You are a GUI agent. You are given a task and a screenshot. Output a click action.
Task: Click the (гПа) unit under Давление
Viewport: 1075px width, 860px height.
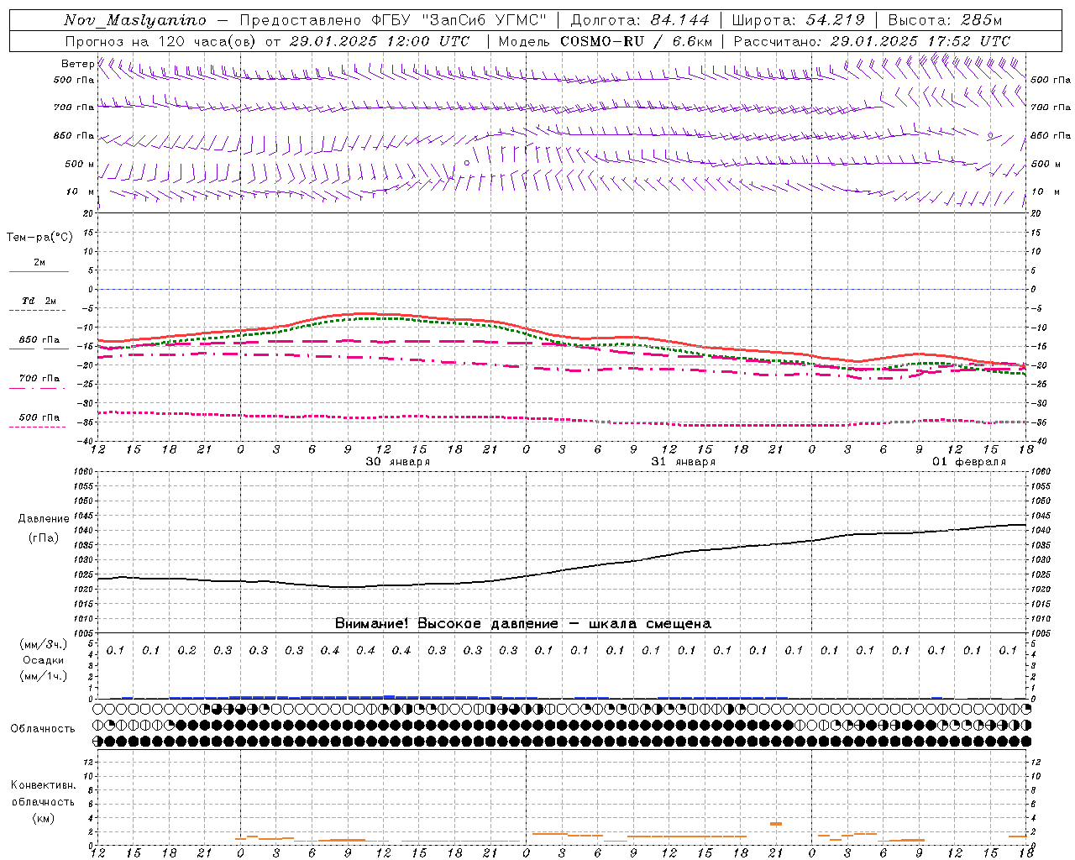click(44, 538)
